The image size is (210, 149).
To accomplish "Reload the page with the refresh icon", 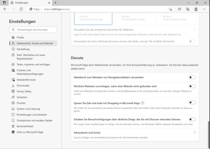I will pos(21,9).
